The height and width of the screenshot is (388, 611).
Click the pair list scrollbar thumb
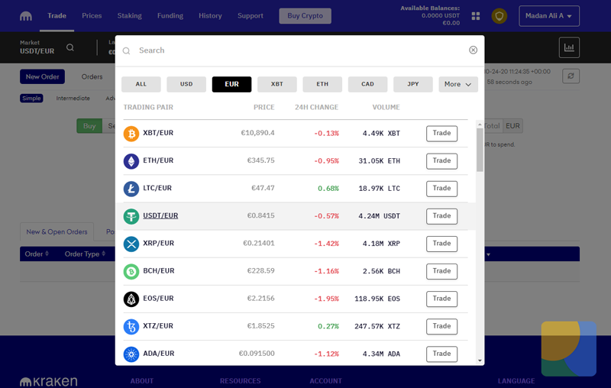pos(480,150)
